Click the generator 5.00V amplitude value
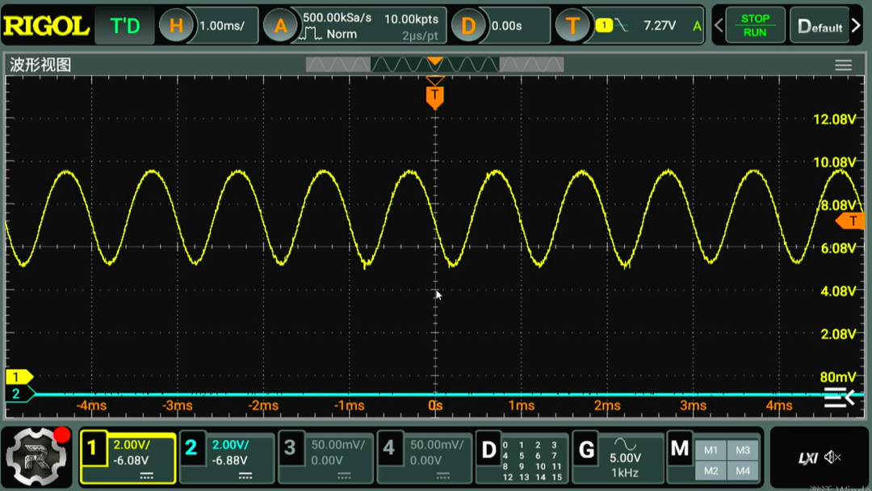Viewport: 872px width, 491px height. pyautogui.click(x=625, y=458)
